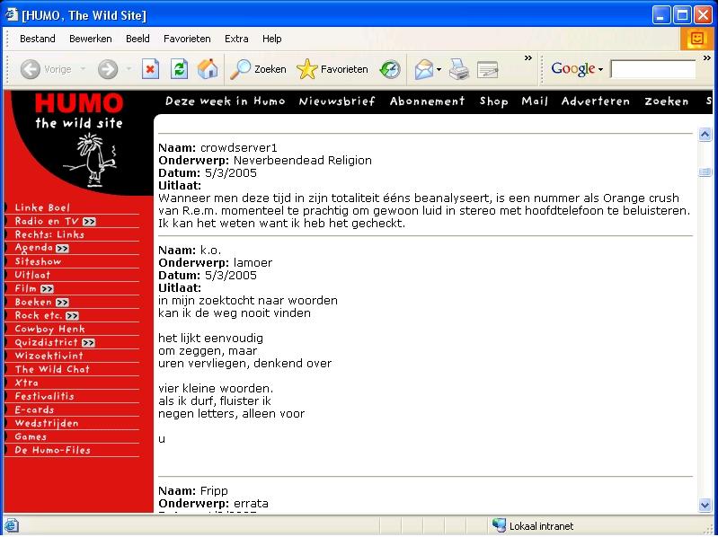Refresh the page with the green arrows icon
This screenshot has height=537, width=718.
179,69
